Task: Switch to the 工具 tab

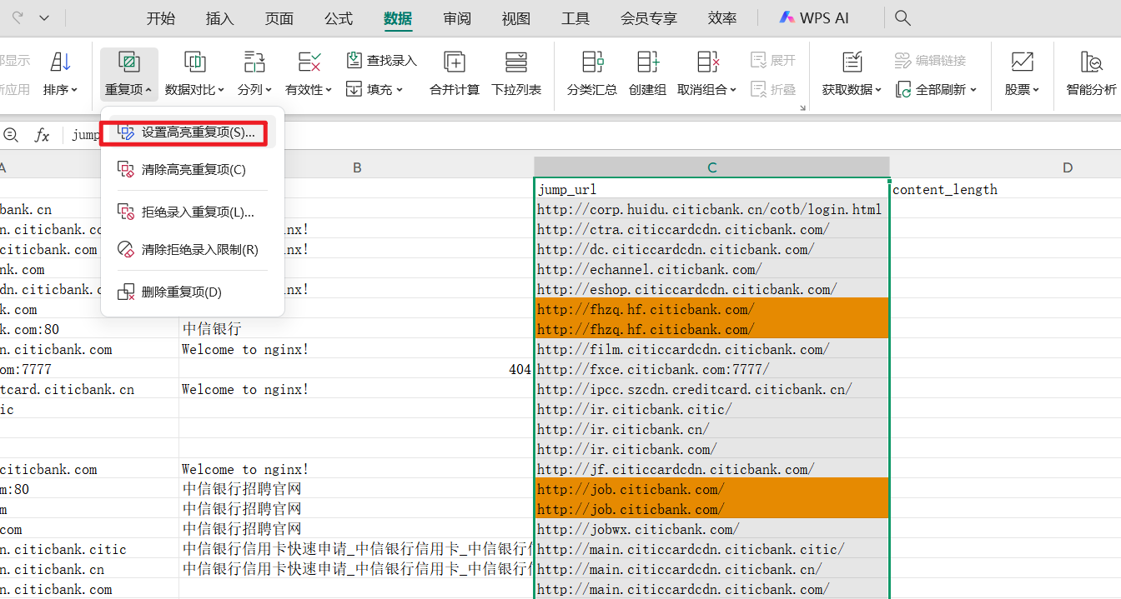Action: (x=576, y=18)
